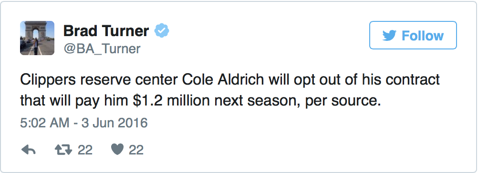Image resolution: width=478 pixels, height=173 pixels.
Task: Like the tweet with the heart icon
Action: coord(117,150)
